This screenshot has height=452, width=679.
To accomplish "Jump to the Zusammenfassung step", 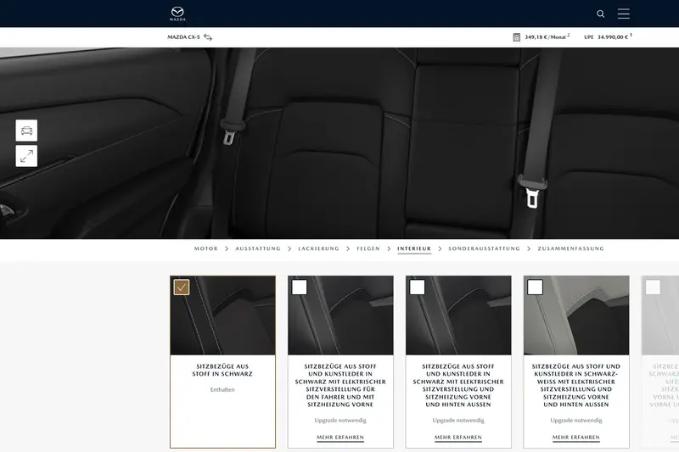I will (x=570, y=249).
